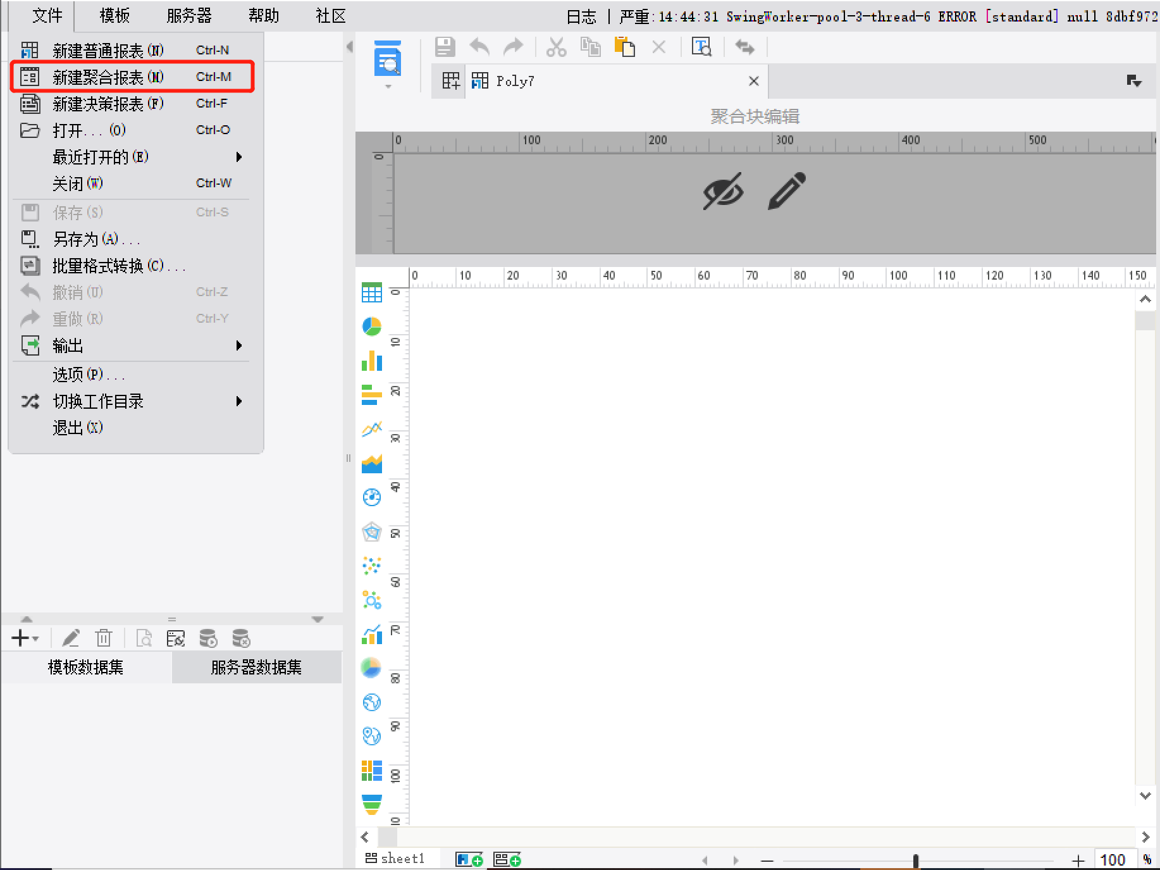Click the edit dataset pencil icon
The width and height of the screenshot is (1160, 870).
click(71, 638)
